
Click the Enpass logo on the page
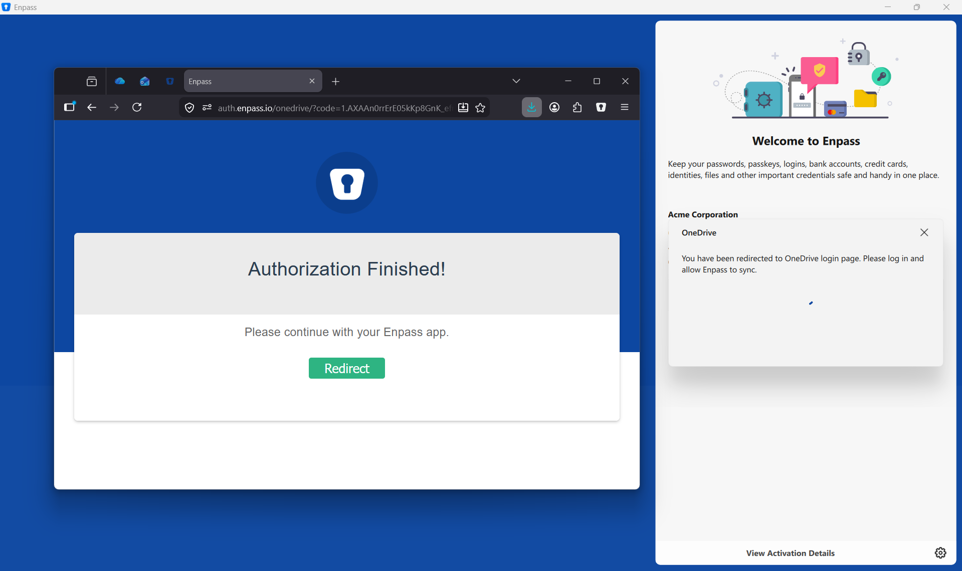coord(347,183)
